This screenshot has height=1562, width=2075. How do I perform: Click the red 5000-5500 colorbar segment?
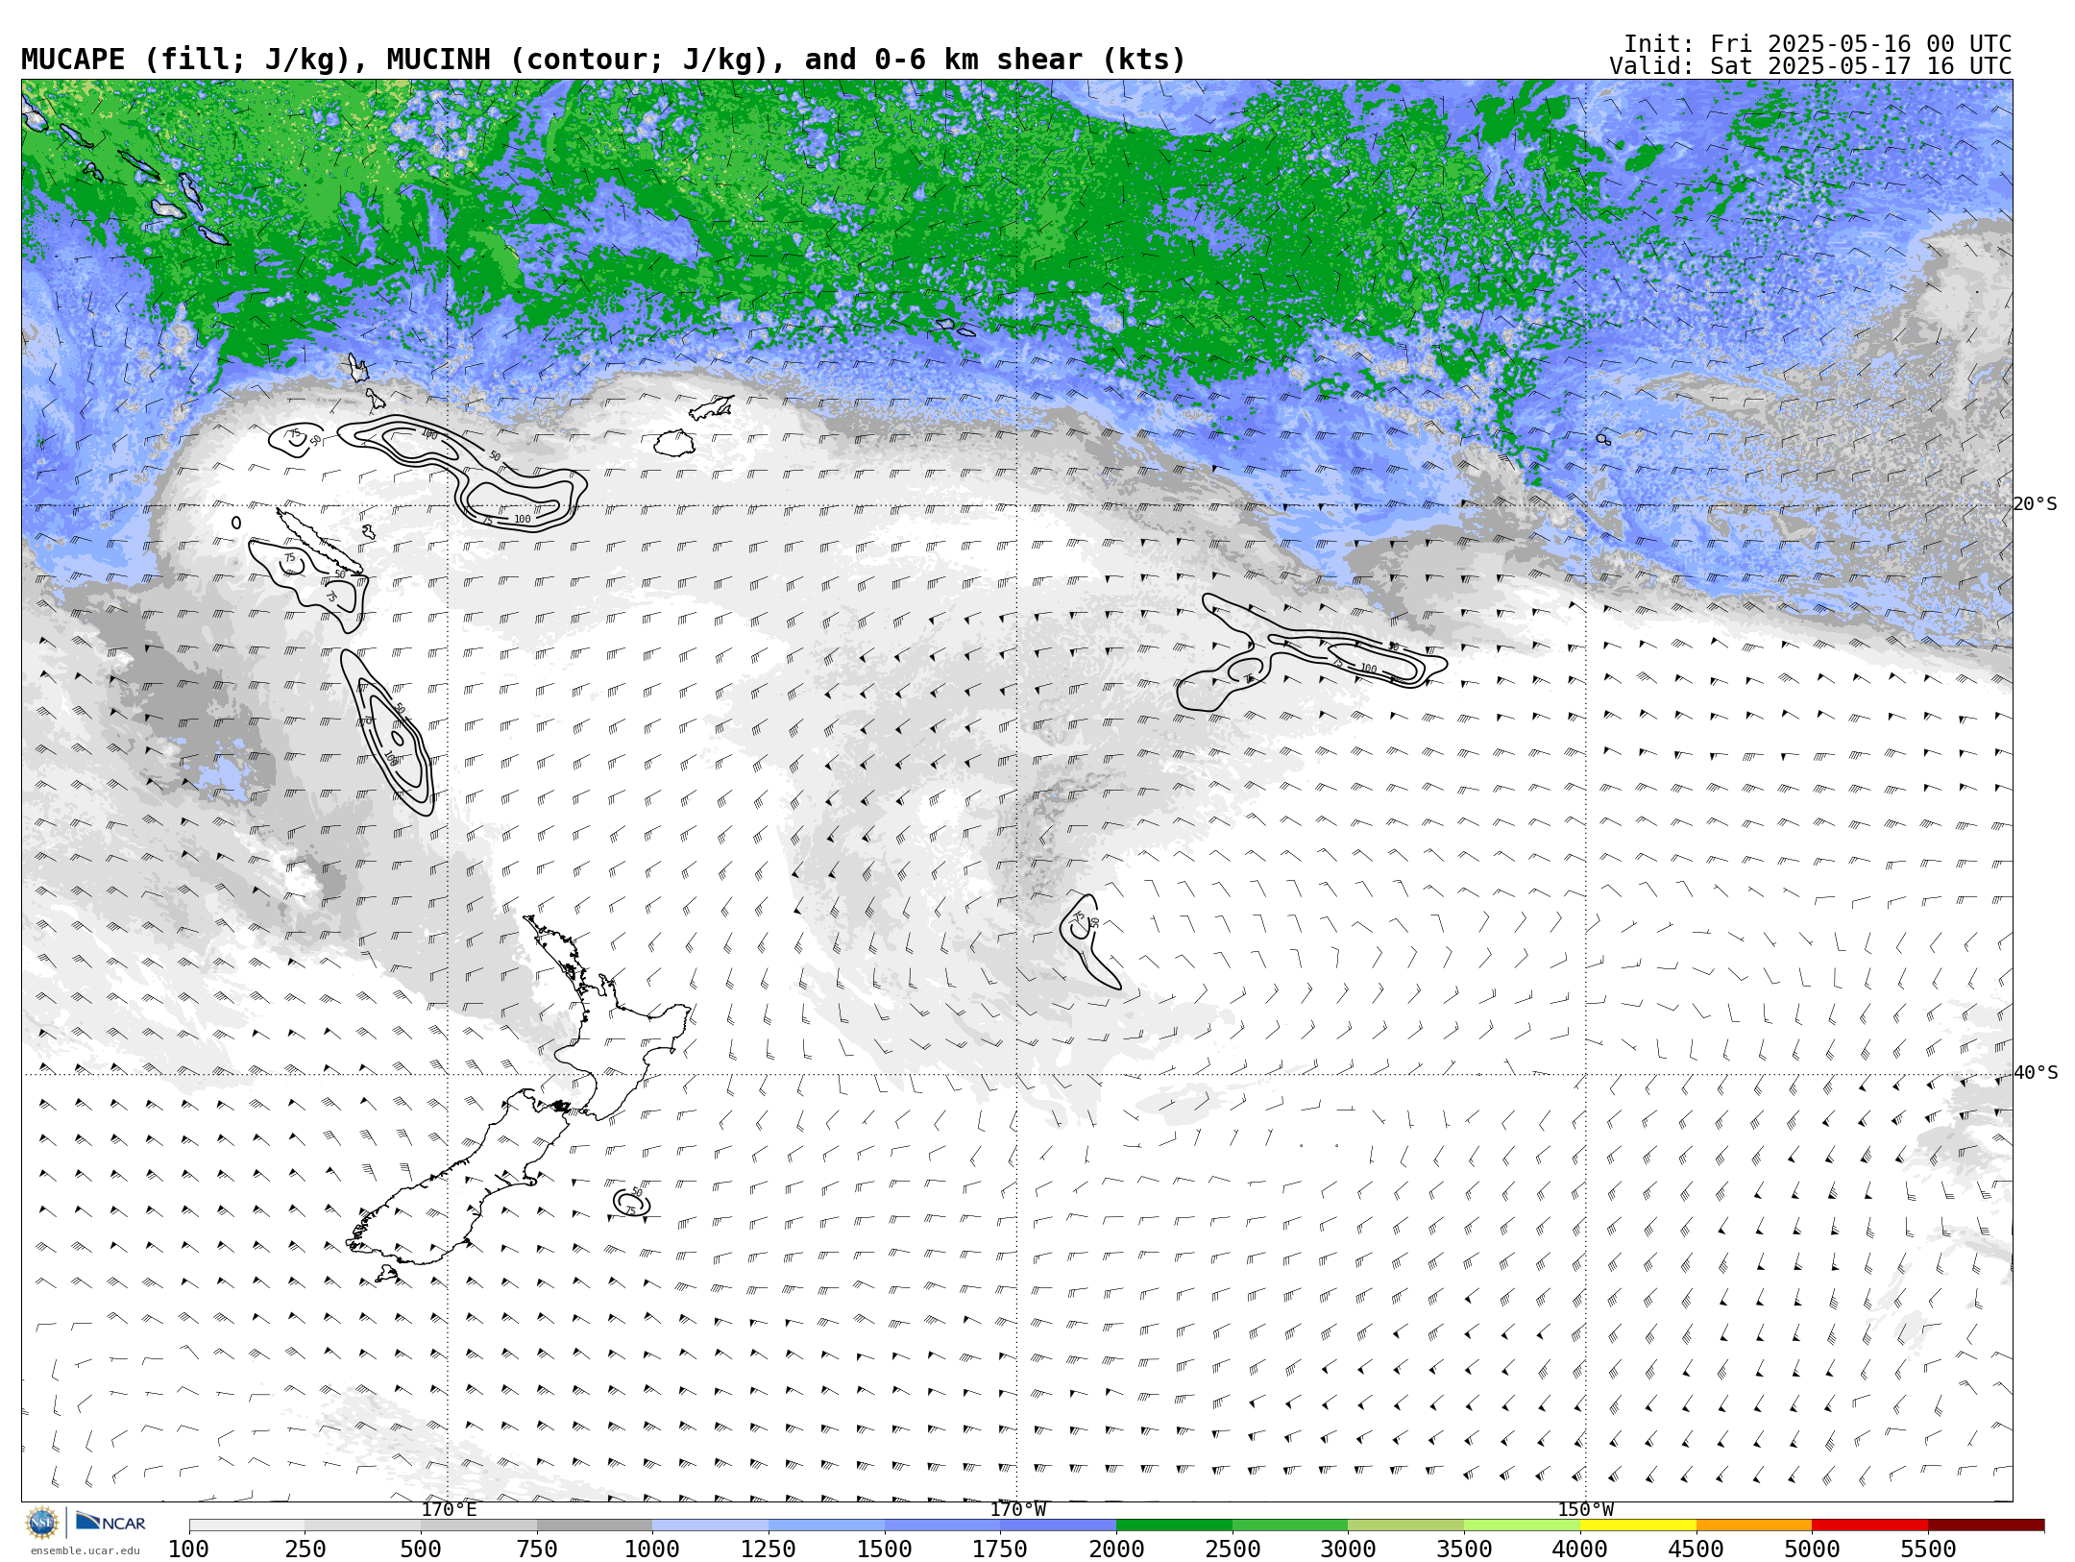pyautogui.click(x=1870, y=1525)
